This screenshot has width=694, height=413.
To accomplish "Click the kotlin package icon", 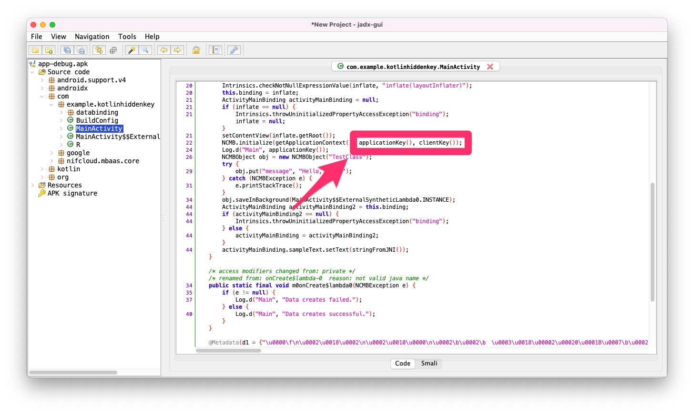I will coord(51,169).
